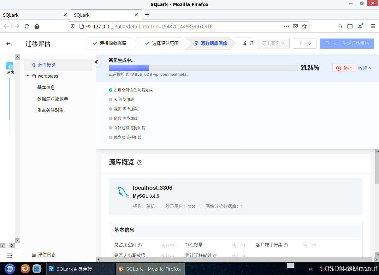Click the layers icon next to 源库概览
Viewport: 379px width, 275px height.
(34, 65)
